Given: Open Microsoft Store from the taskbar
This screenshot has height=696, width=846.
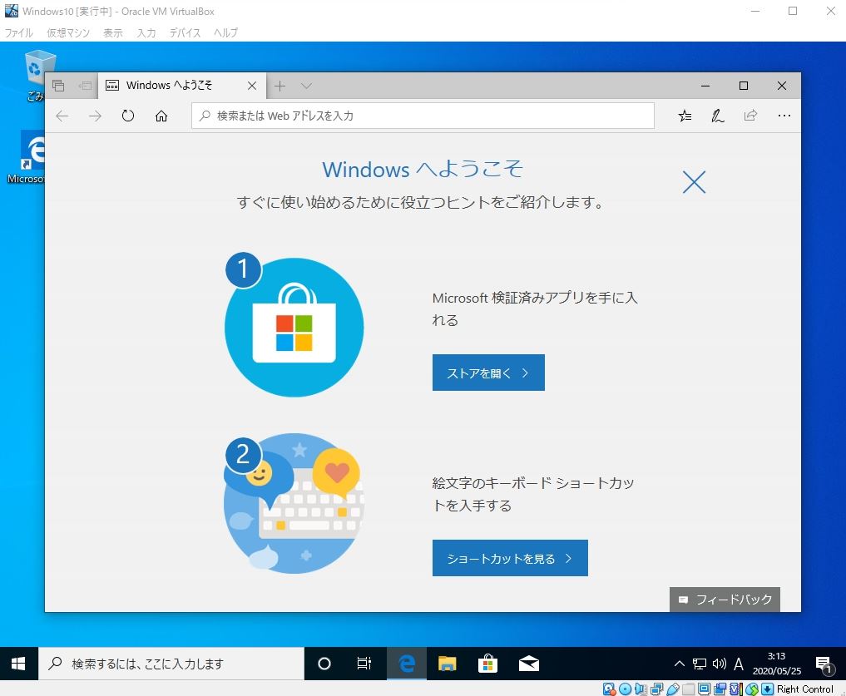Looking at the screenshot, I should click(487, 664).
